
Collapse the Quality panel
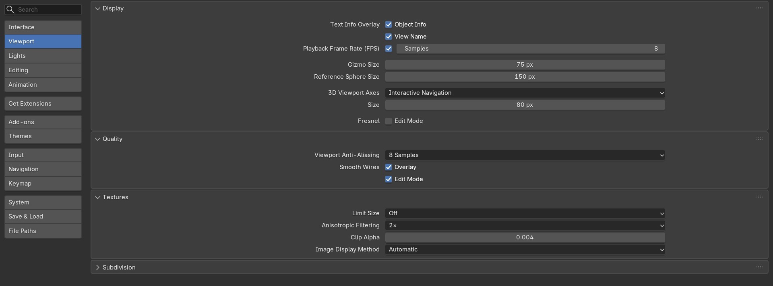97,139
